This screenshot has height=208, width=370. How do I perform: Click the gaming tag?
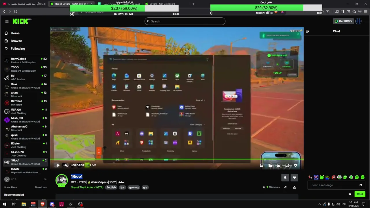pos(134,187)
